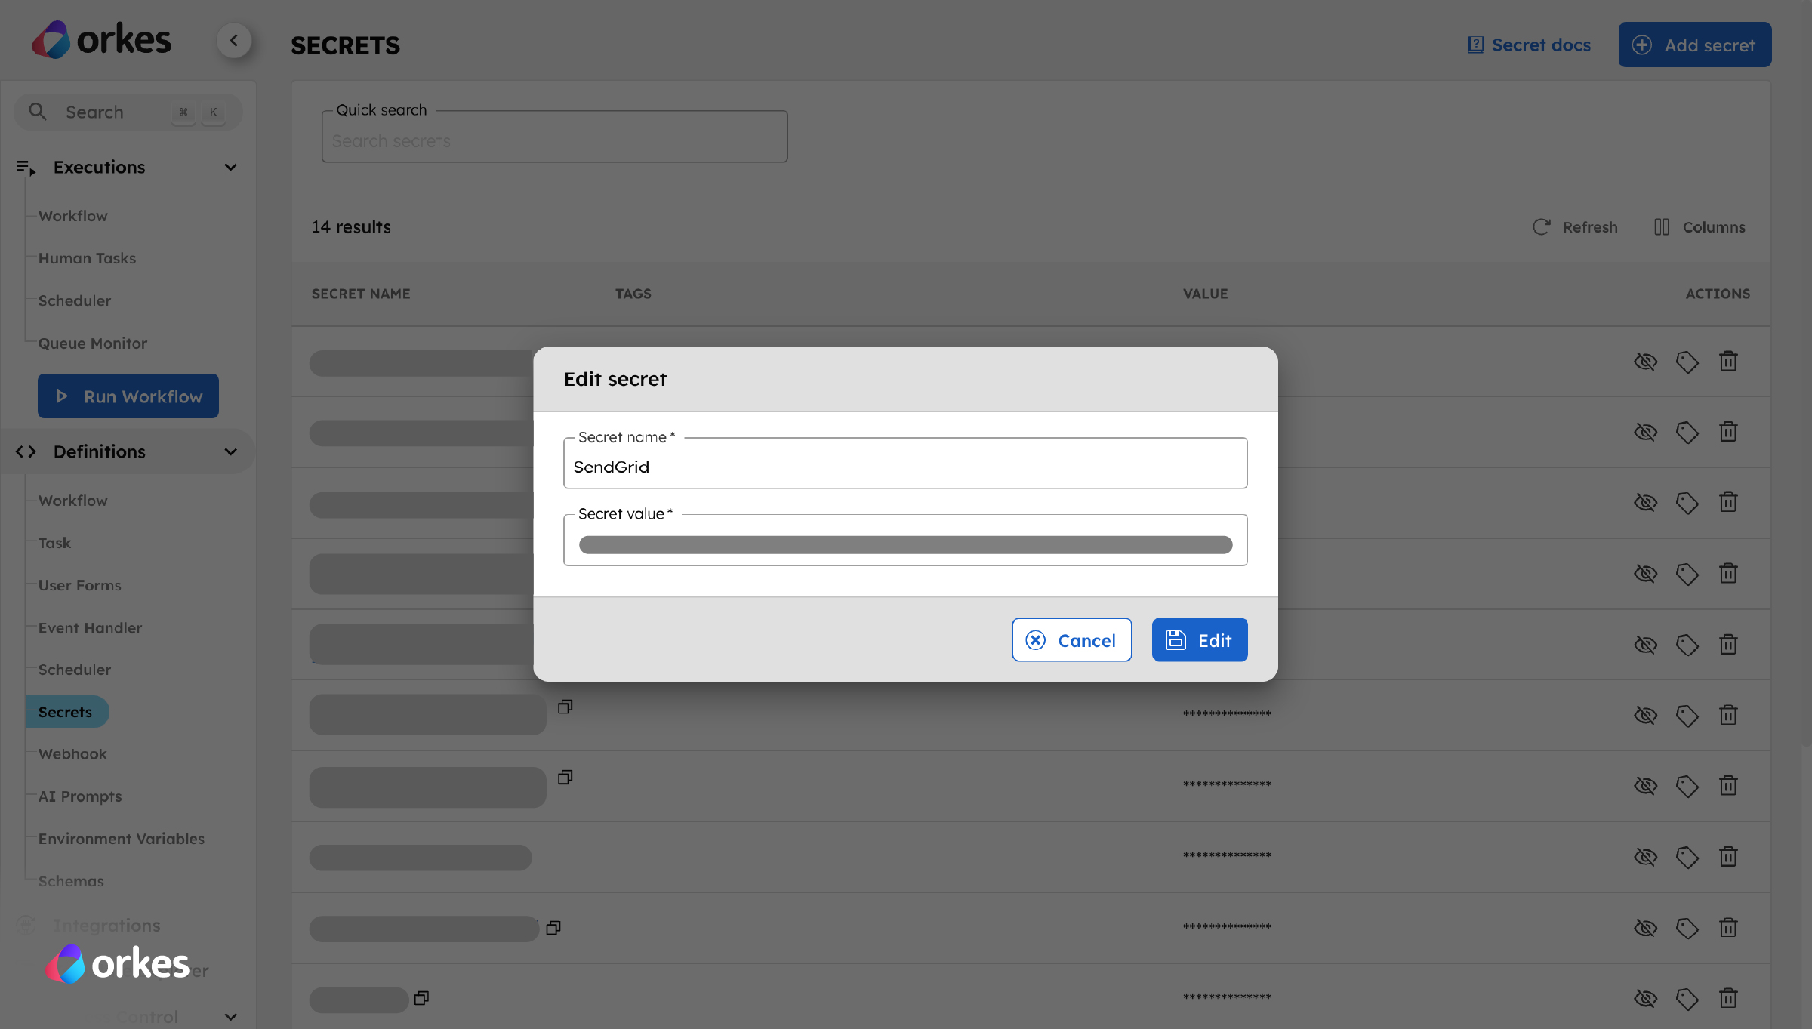
Task: Open the Webhook definitions page
Action: pos(72,754)
